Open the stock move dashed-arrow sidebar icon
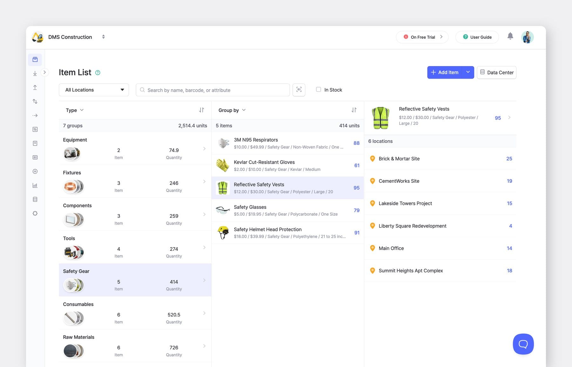 [x=35, y=115]
